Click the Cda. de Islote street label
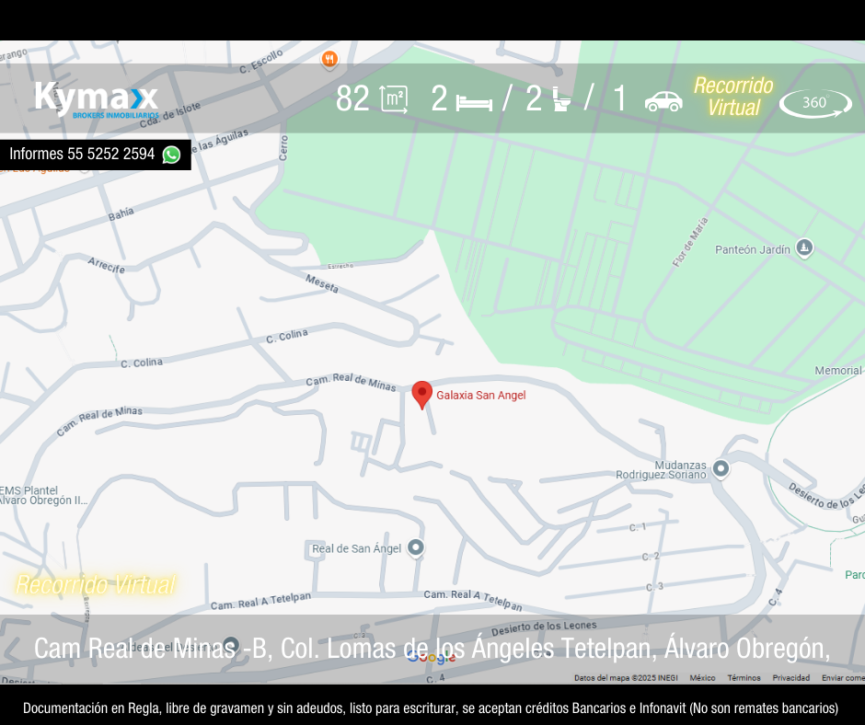This screenshot has height=725, width=865. [x=170, y=115]
